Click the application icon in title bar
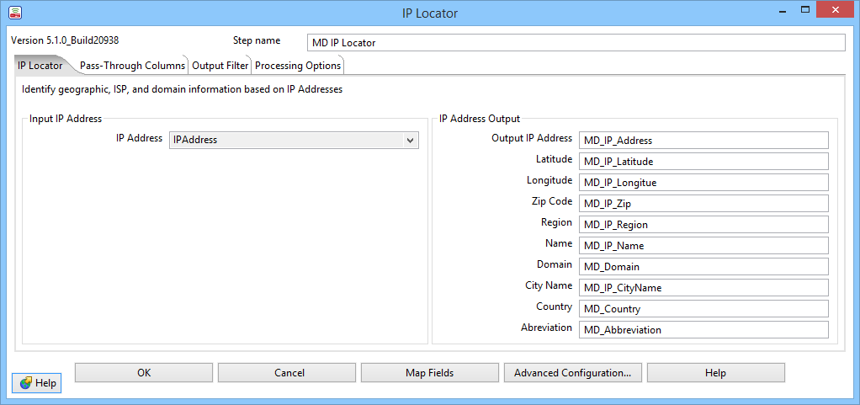 click(14, 13)
